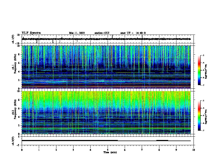Screen dimensions: 218x168
Task: Click the "VLF Spectra" plot title
Action: pos(31,33)
